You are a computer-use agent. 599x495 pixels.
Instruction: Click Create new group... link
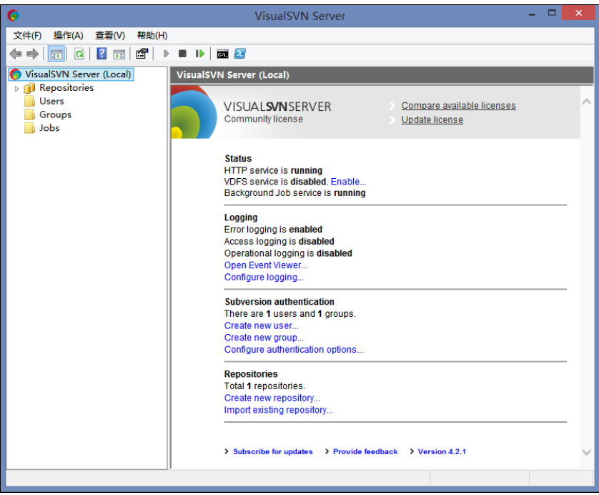pos(264,338)
